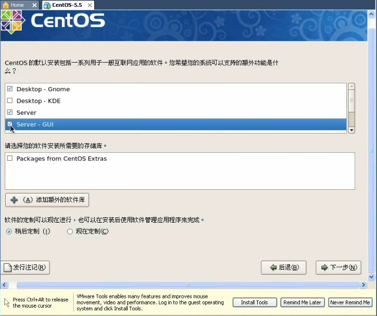Click the horizontal scroll right arrow
Image resolution: width=377 pixels, height=316 pixels.
(x=363, y=285)
